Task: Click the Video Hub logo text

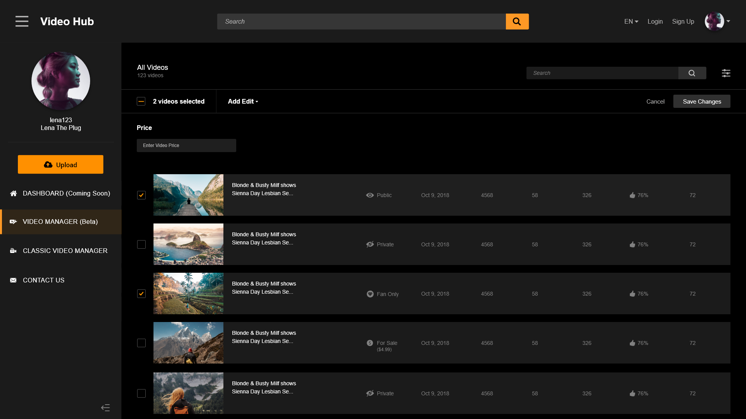Action: tap(67, 21)
